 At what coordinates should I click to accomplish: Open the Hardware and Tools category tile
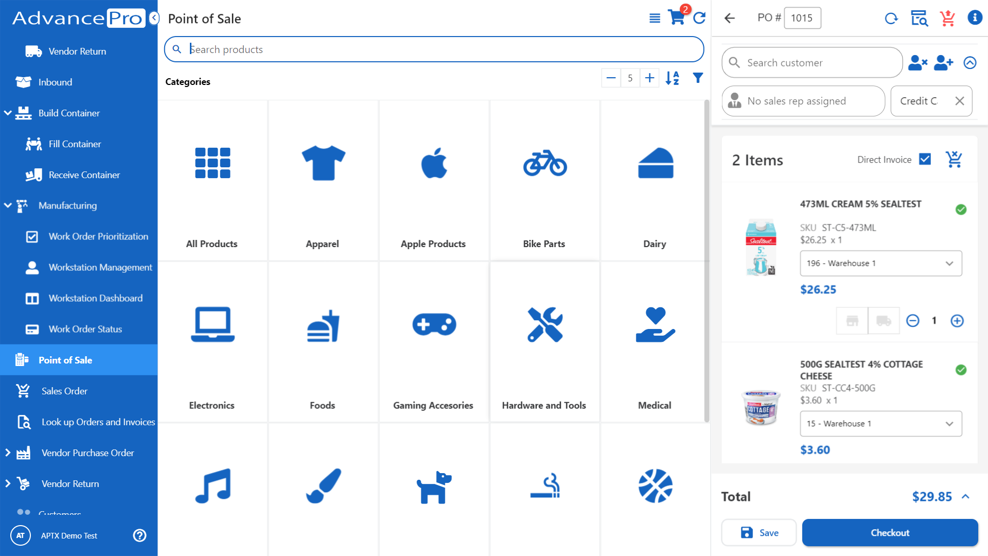pyautogui.click(x=544, y=342)
